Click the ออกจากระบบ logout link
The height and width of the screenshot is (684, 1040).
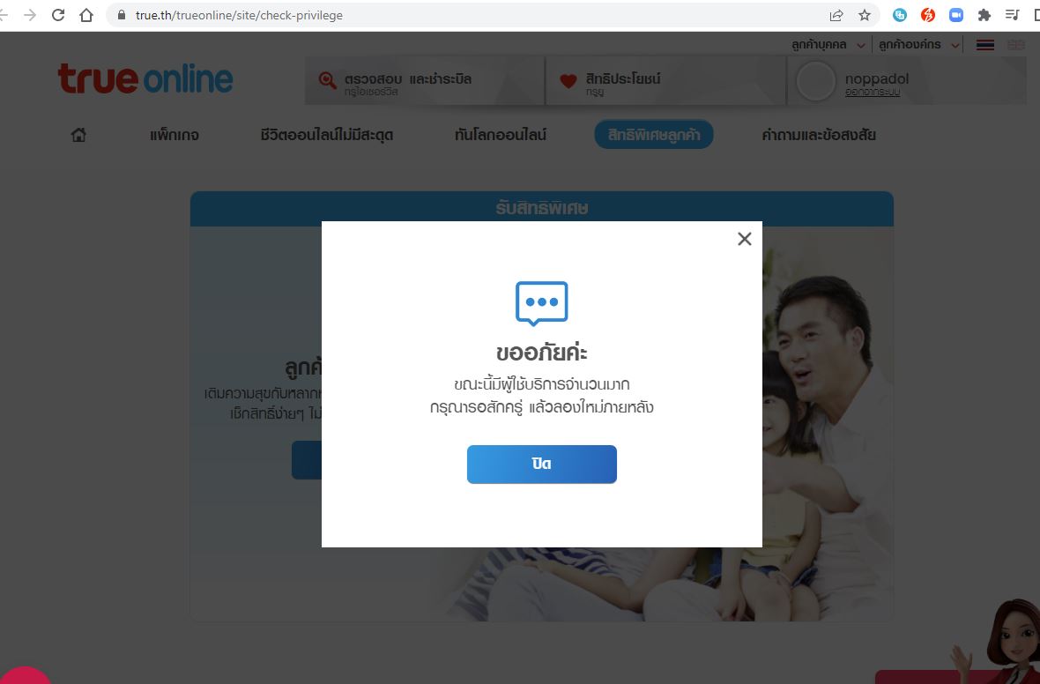click(873, 93)
